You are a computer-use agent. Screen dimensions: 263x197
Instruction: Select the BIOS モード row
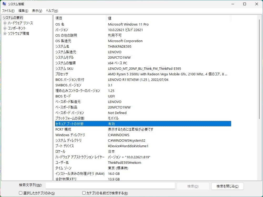(143, 96)
